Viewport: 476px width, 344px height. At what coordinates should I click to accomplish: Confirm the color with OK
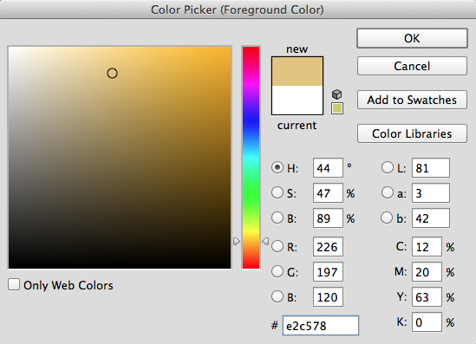pos(412,38)
